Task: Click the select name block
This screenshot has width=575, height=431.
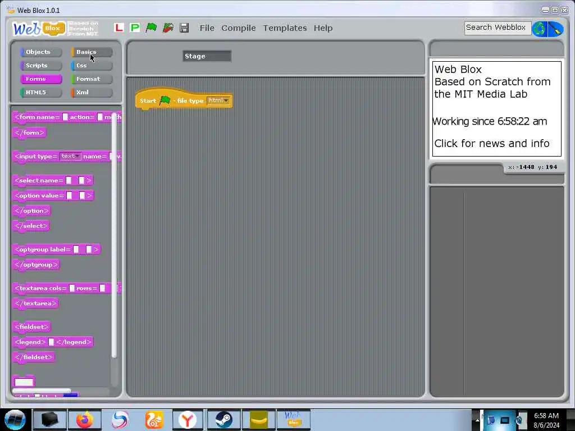Action: pos(53,180)
